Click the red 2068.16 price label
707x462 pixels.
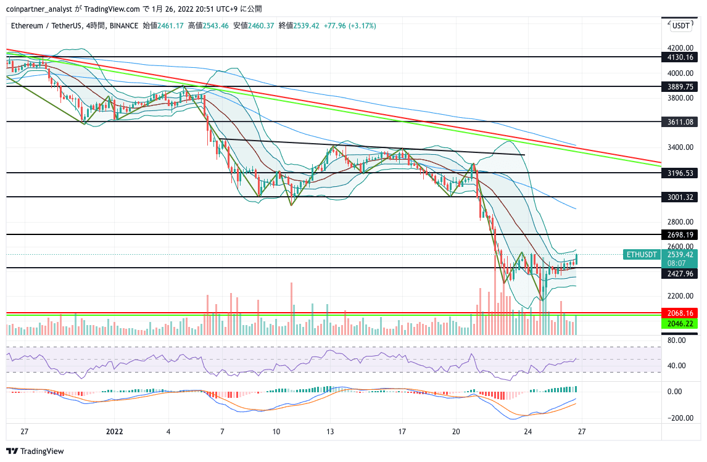(x=680, y=313)
